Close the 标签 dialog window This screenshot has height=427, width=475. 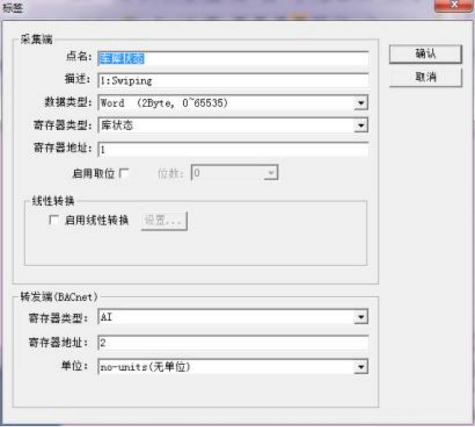coord(454,5)
